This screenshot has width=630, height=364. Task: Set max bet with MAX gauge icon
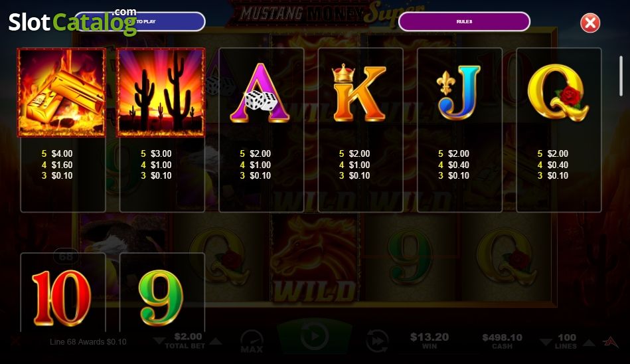[252, 341]
